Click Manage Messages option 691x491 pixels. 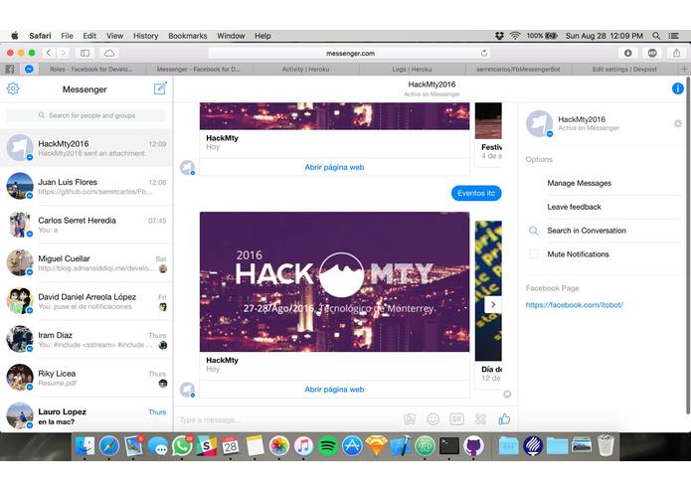click(x=579, y=183)
